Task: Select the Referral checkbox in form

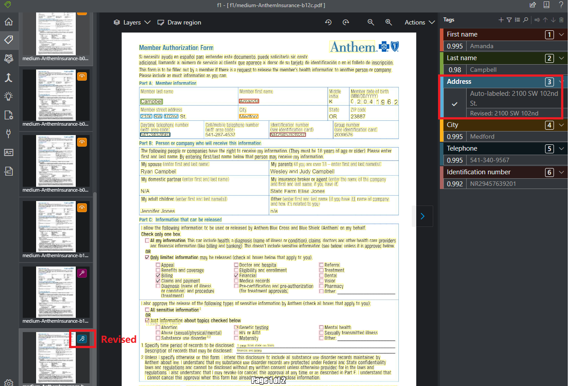Action: pyautogui.click(x=321, y=265)
